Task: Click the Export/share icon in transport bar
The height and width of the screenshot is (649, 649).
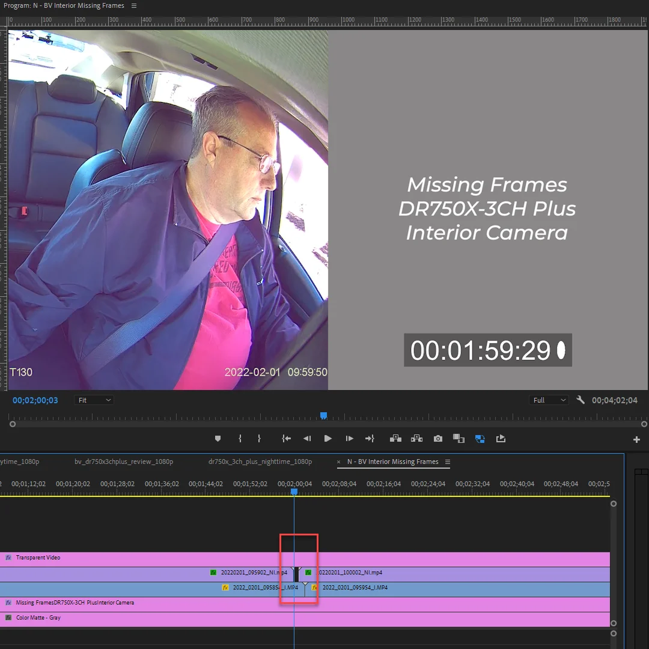Action: click(501, 438)
